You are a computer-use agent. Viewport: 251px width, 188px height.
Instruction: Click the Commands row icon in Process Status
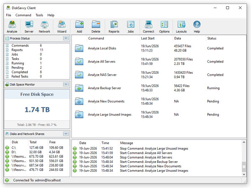tap(7, 46)
